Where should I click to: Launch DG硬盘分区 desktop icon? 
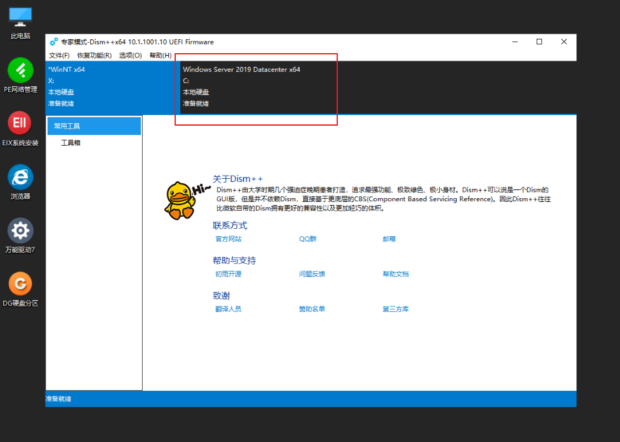(x=20, y=289)
